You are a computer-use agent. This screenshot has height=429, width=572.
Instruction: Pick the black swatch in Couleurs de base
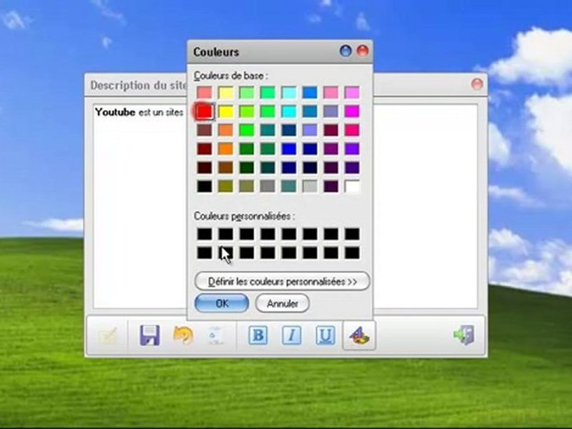(x=204, y=186)
